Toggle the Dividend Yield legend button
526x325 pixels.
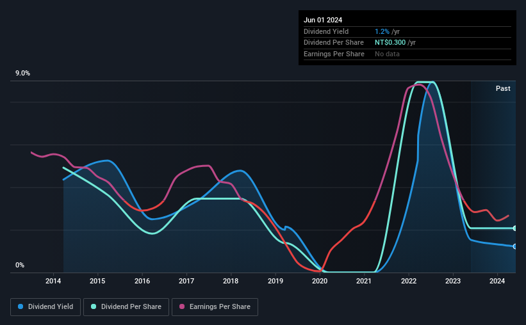(x=45, y=307)
